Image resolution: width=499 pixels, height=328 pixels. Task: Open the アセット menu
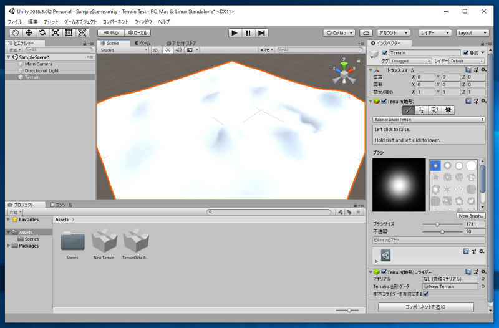(51, 22)
